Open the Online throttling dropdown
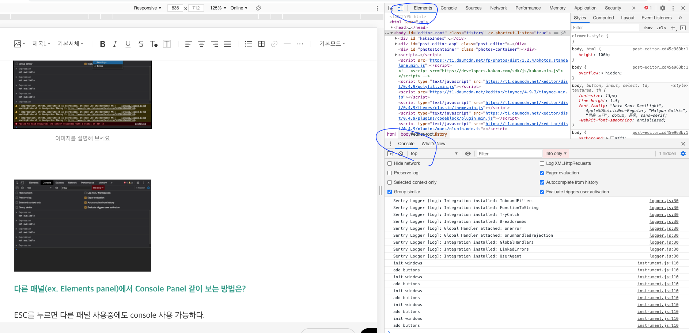Viewport: 689px width, 333px height. [x=239, y=8]
